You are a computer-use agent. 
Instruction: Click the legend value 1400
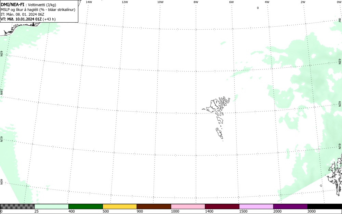(x=209, y=211)
